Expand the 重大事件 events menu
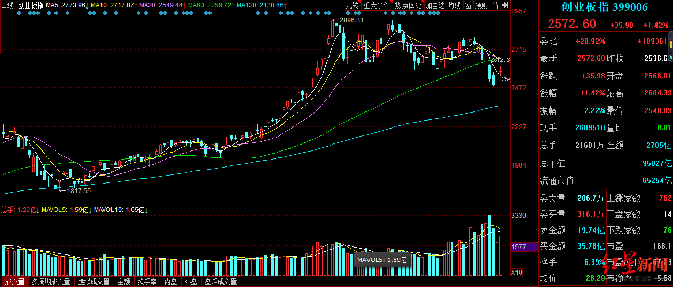The height and width of the screenshot is (287, 673). pyautogui.click(x=377, y=5)
